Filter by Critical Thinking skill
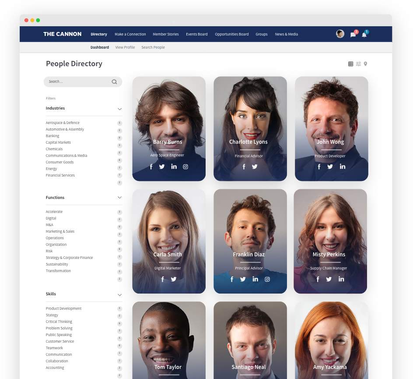 [59, 322]
